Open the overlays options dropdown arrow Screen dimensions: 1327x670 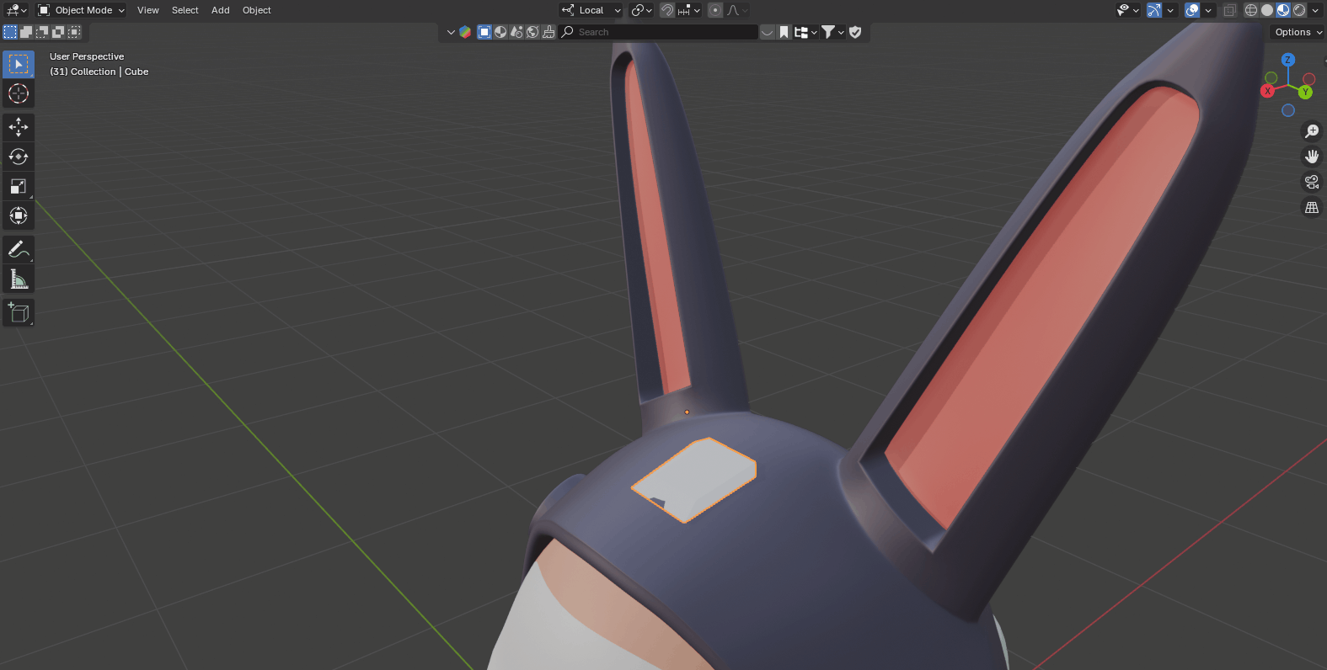(x=1208, y=10)
